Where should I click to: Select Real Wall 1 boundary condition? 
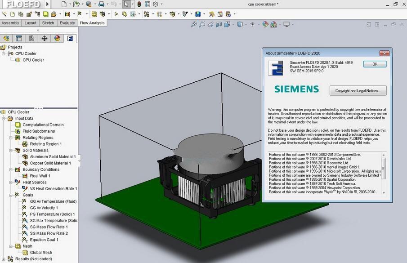pos(40,176)
